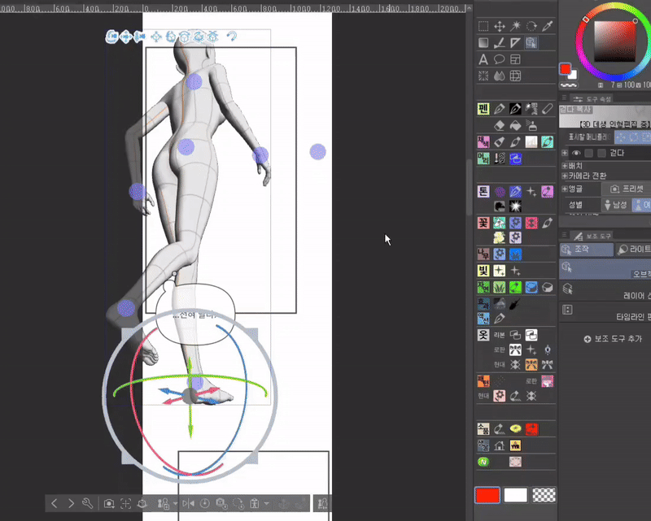Toggle visibility eye for '걷다' item
This screenshot has width=651, height=521.
point(576,153)
